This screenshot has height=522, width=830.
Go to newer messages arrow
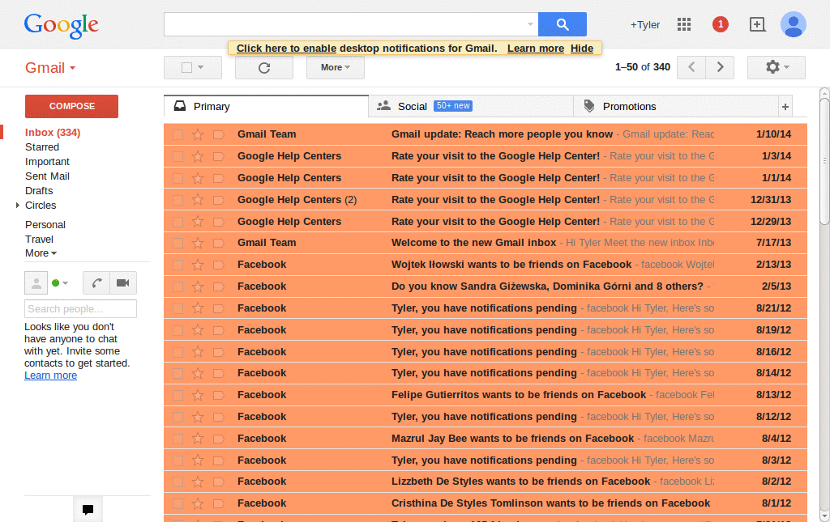[x=691, y=67]
